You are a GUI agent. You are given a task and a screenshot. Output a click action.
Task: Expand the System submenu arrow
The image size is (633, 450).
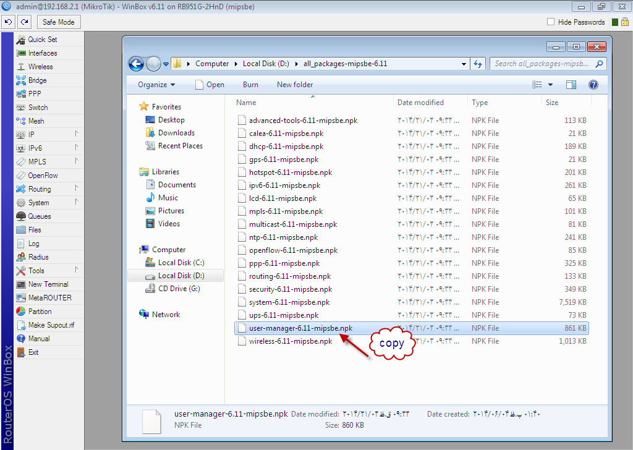pyautogui.click(x=77, y=202)
